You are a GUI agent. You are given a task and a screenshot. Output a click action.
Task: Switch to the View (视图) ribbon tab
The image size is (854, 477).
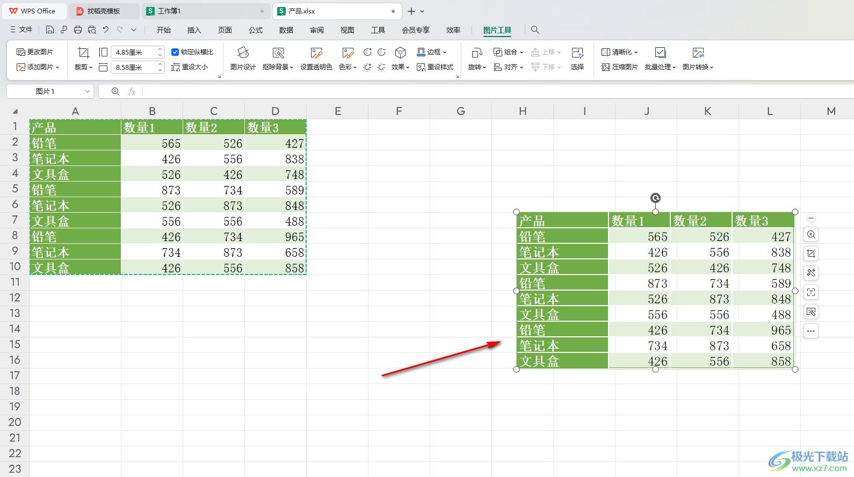tap(348, 30)
